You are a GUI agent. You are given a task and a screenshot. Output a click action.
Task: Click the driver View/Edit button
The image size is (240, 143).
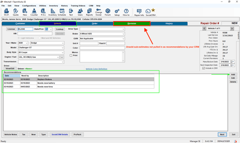coord(10,69)
